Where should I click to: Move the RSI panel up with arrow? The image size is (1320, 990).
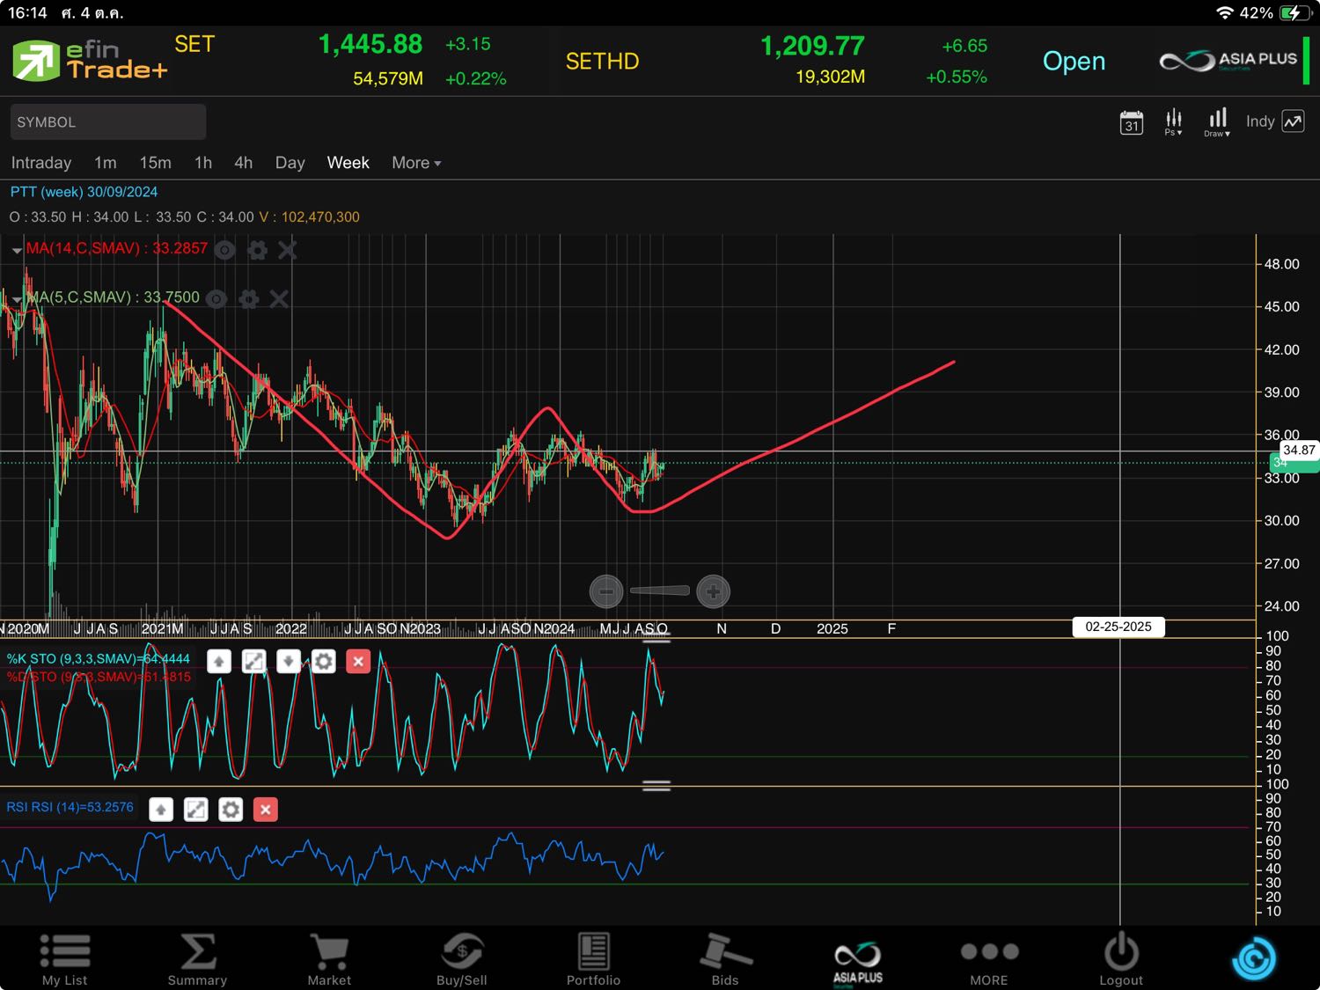click(161, 810)
